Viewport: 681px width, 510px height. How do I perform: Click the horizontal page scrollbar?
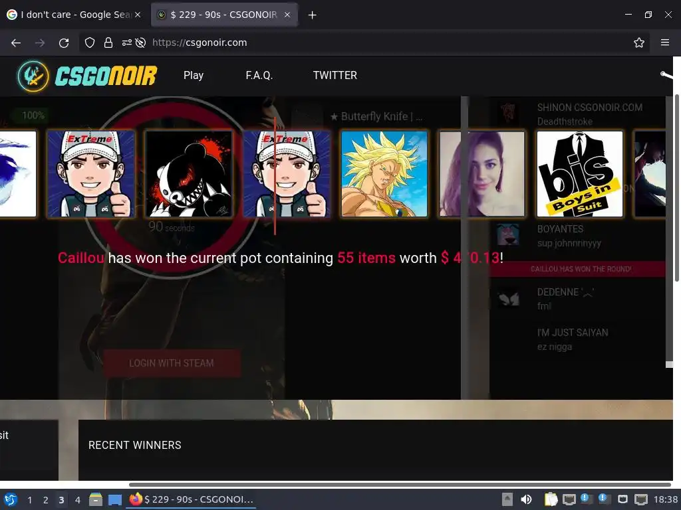click(400, 485)
